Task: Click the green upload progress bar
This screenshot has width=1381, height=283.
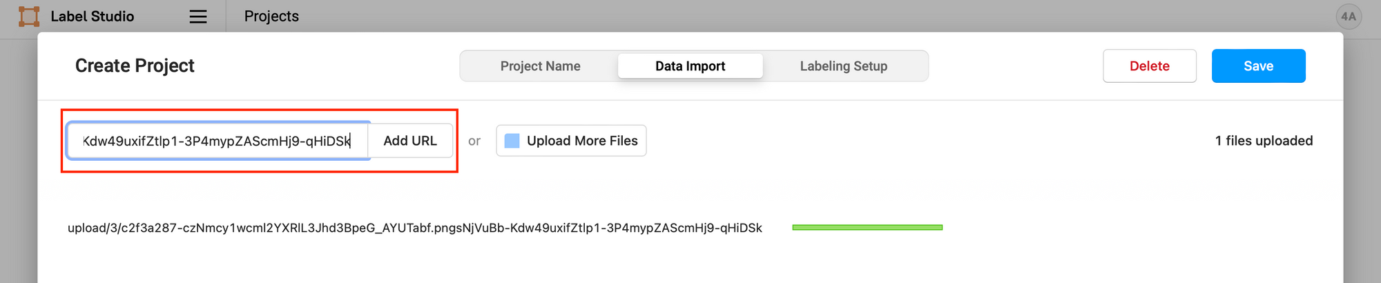Action: (867, 227)
